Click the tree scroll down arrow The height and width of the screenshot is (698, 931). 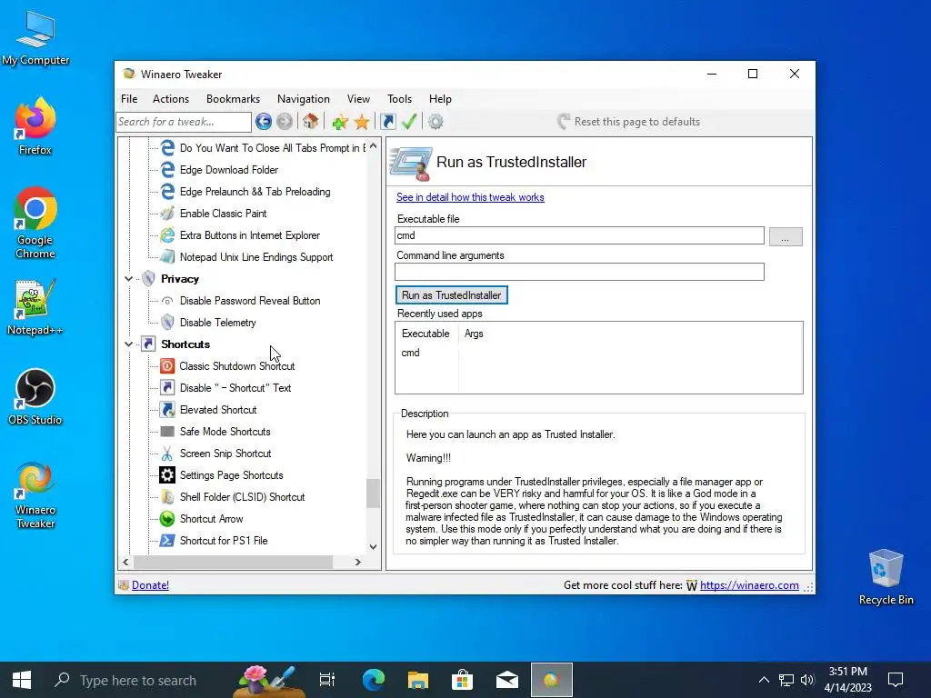click(x=373, y=546)
